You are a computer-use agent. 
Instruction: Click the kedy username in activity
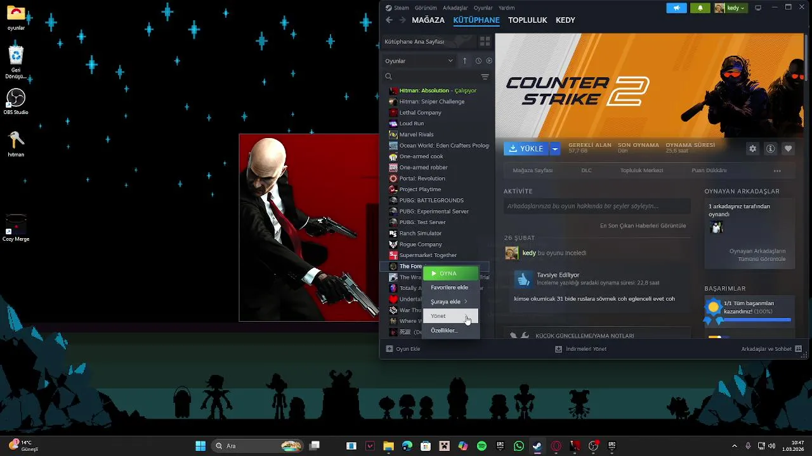pyautogui.click(x=529, y=253)
